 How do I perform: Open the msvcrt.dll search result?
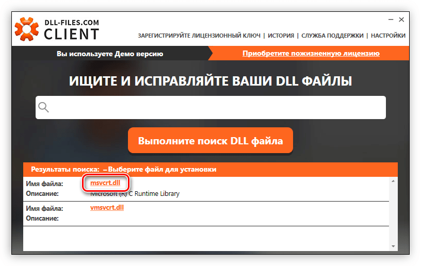click(105, 183)
